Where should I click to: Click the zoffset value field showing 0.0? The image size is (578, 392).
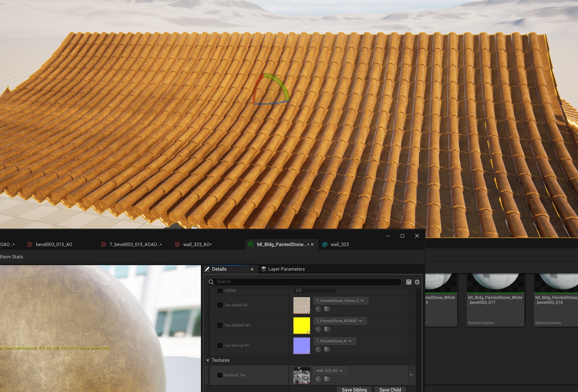tap(315, 290)
